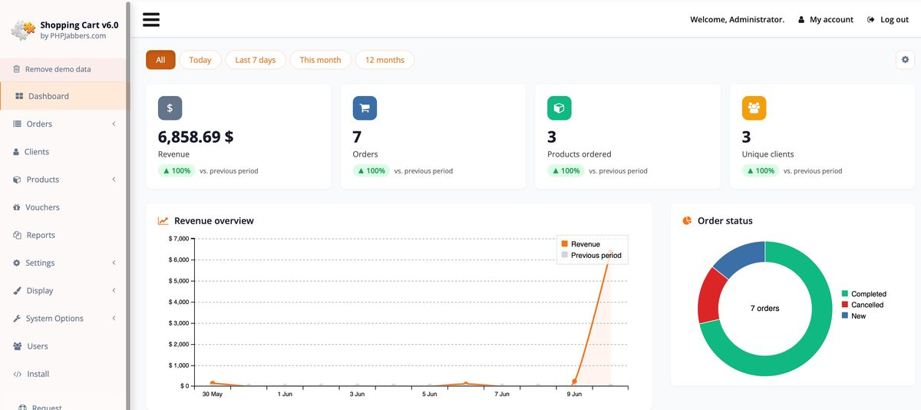Click the 100% badge under Revenue
This screenshot has width=921, height=410.
(x=177, y=171)
